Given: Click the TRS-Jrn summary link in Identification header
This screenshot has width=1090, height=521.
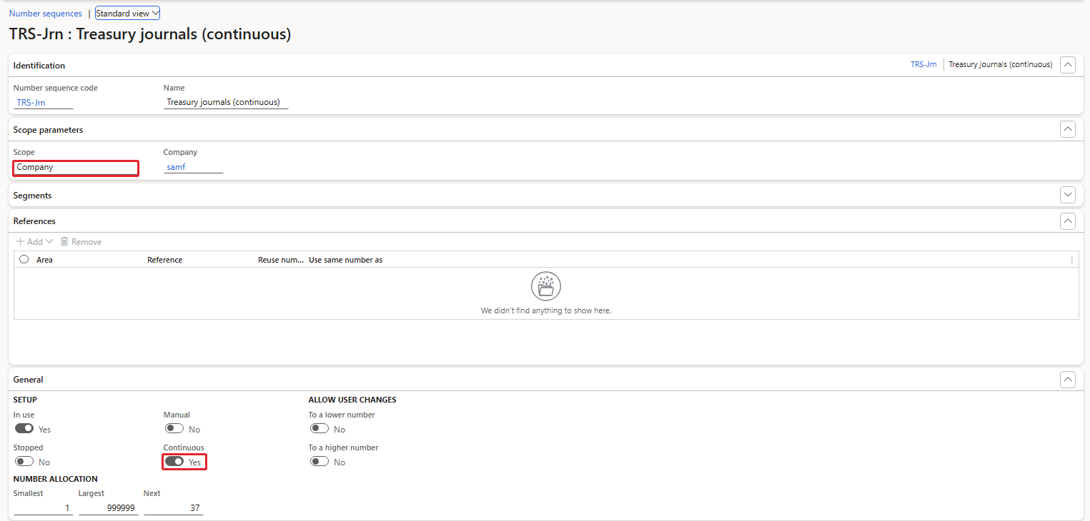Looking at the screenshot, I should pyautogui.click(x=923, y=64).
